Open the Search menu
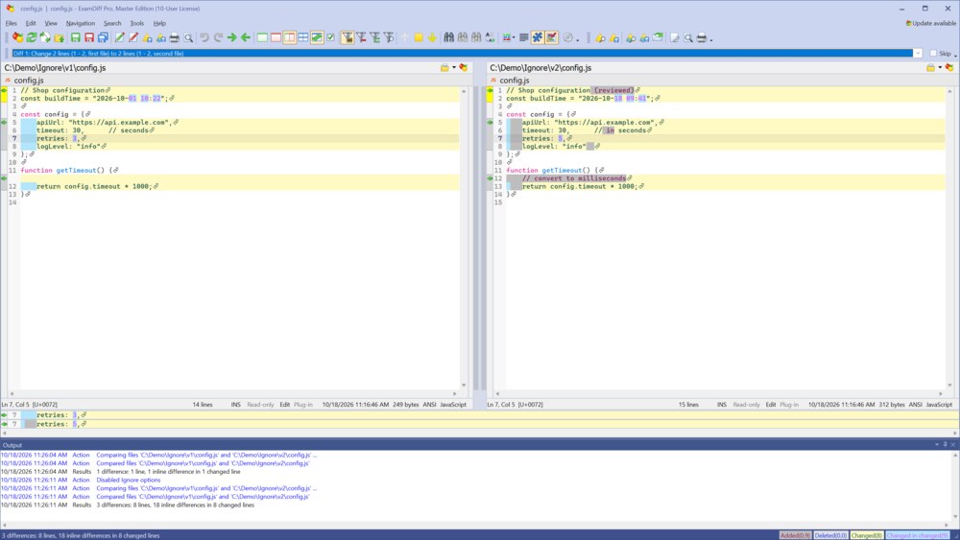 (x=112, y=23)
